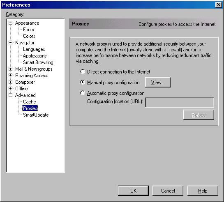Select Direct connection to the Internet radio
Screen dimensions: 224x202
point(83,71)
